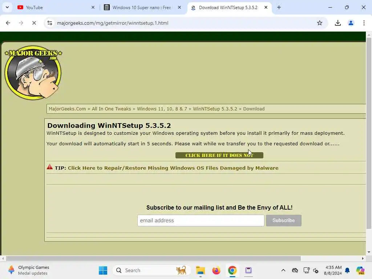372x279 pixels.
Task: Bookmark this page with the star
Action: (x=320, y=23)
